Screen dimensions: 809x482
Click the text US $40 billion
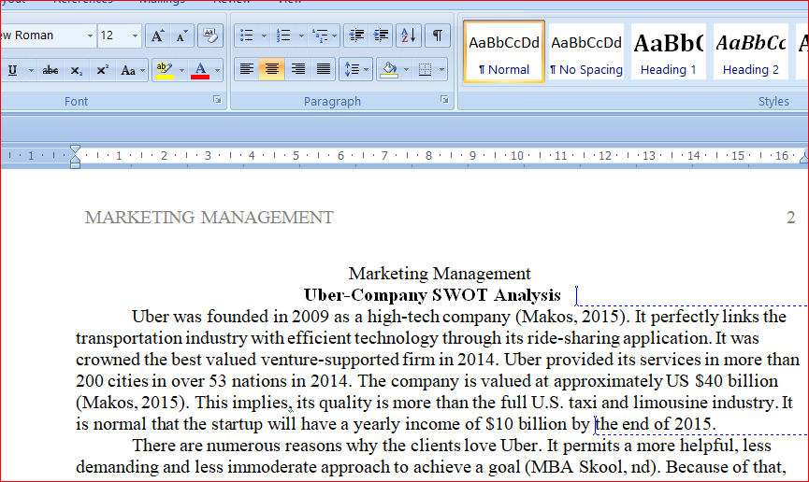pos(722,381)
